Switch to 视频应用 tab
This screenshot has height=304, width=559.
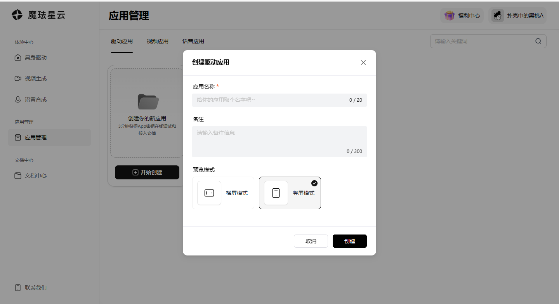[158, 41]
